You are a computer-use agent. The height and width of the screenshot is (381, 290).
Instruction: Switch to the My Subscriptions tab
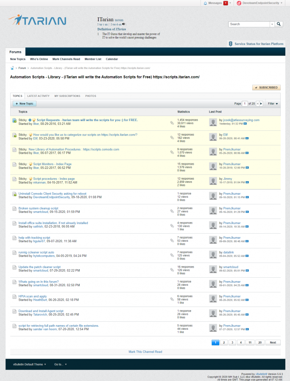67,96
